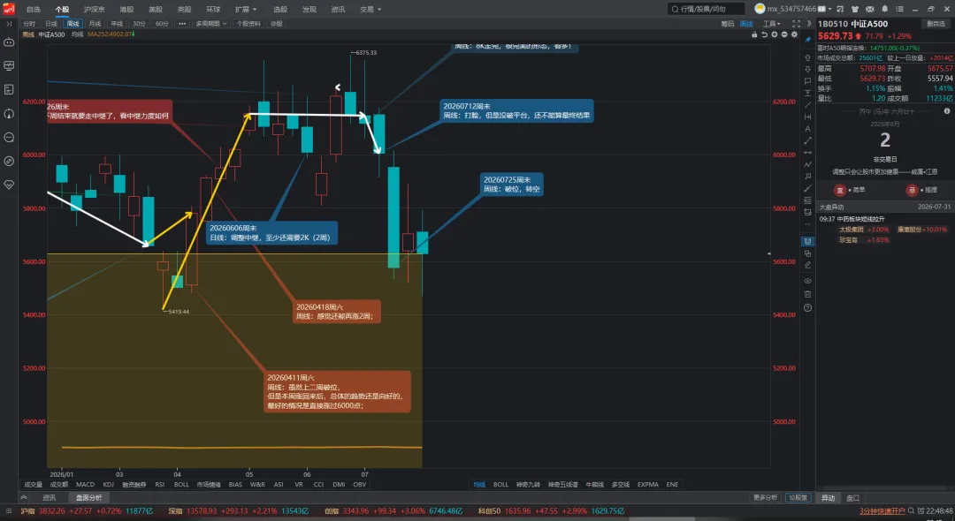Click the undo arrow icon above the chart

coord(764,34)
